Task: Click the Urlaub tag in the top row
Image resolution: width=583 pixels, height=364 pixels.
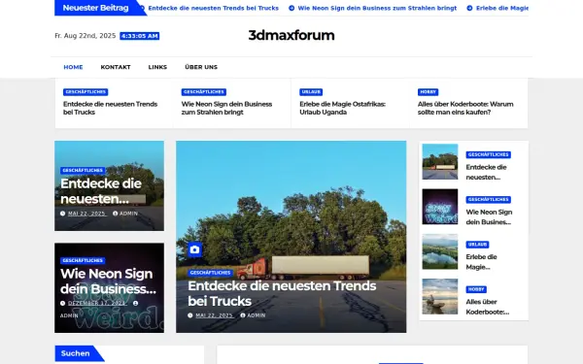Action: coord(311,92)
